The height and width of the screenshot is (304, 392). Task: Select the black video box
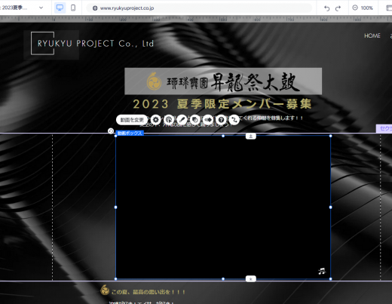223,207
